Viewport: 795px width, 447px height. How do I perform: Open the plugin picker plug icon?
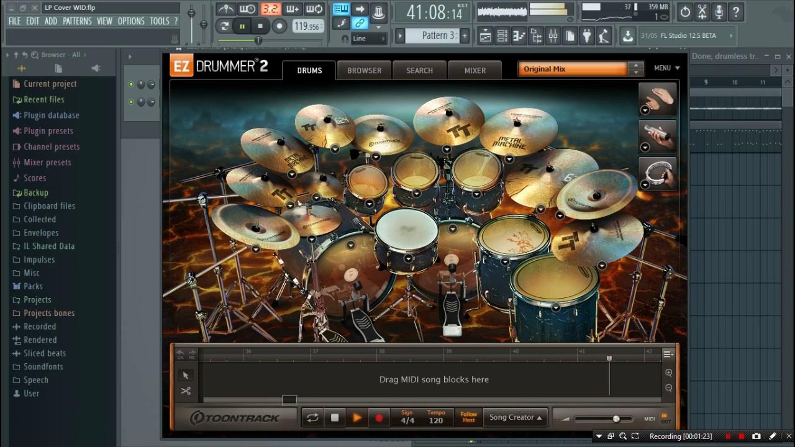coord(587,36)
